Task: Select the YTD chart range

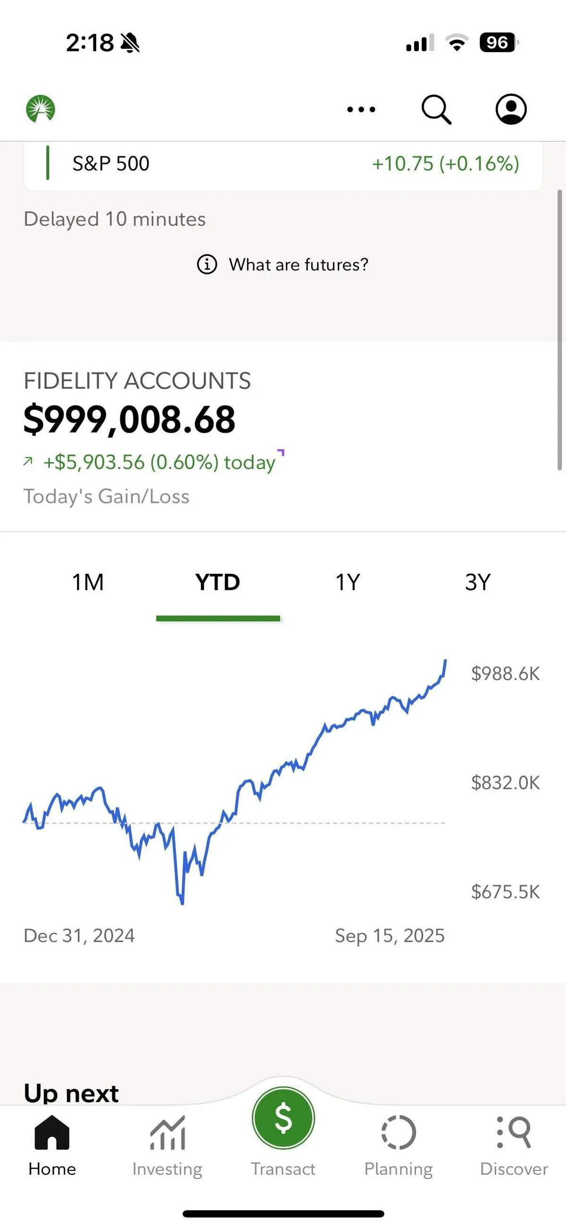Action: coord(218,582)
